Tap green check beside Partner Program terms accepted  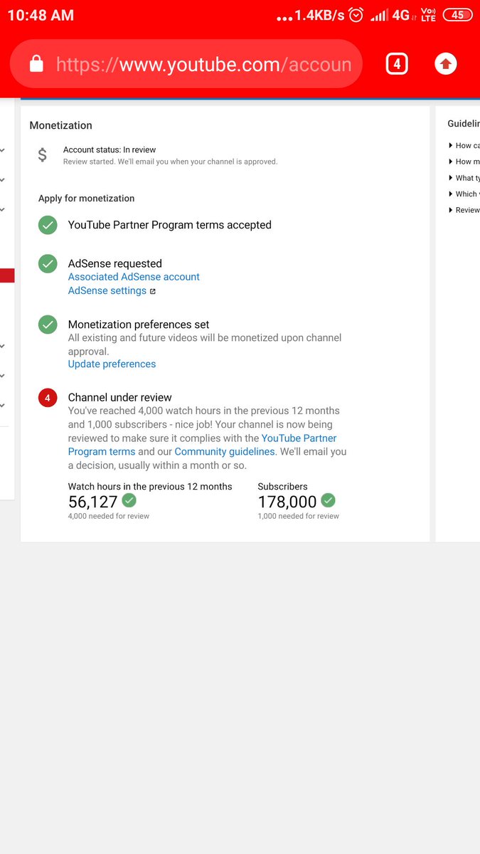click(x=48, y=225)
